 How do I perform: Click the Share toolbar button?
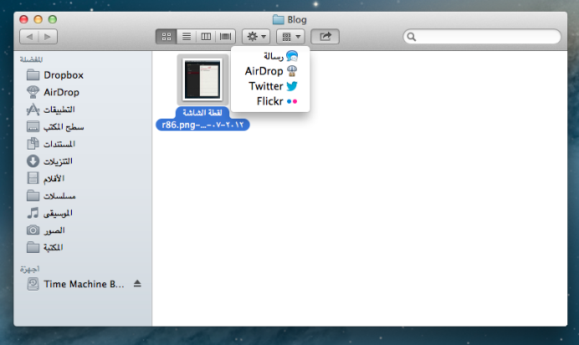click(x=325, y=37)
